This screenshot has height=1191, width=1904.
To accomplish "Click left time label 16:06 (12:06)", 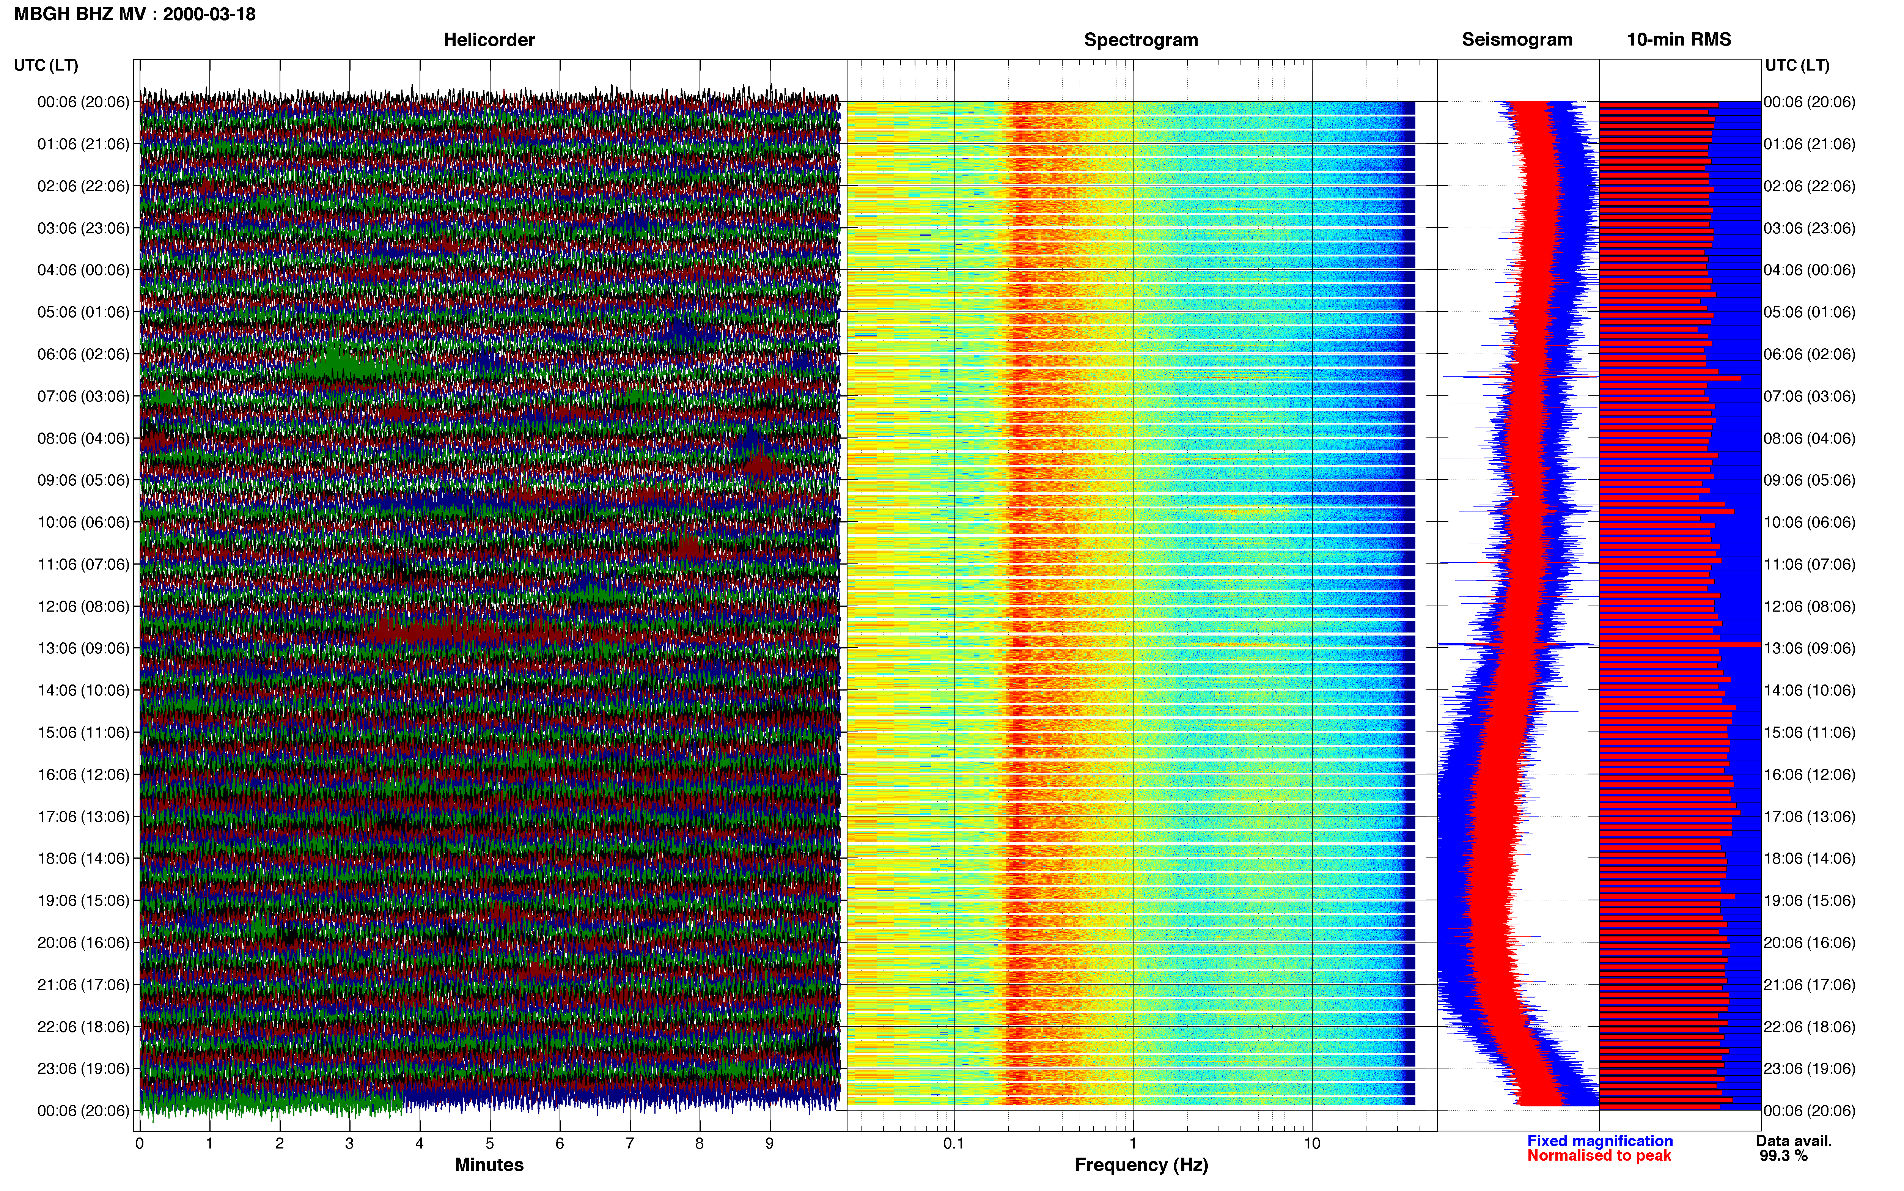I will 83,774.
